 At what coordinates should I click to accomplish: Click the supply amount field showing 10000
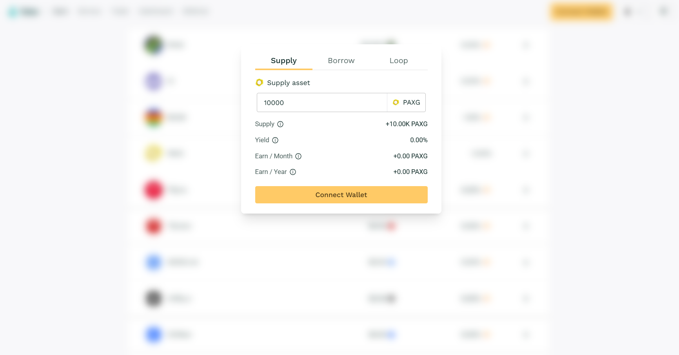pos(321,103)
